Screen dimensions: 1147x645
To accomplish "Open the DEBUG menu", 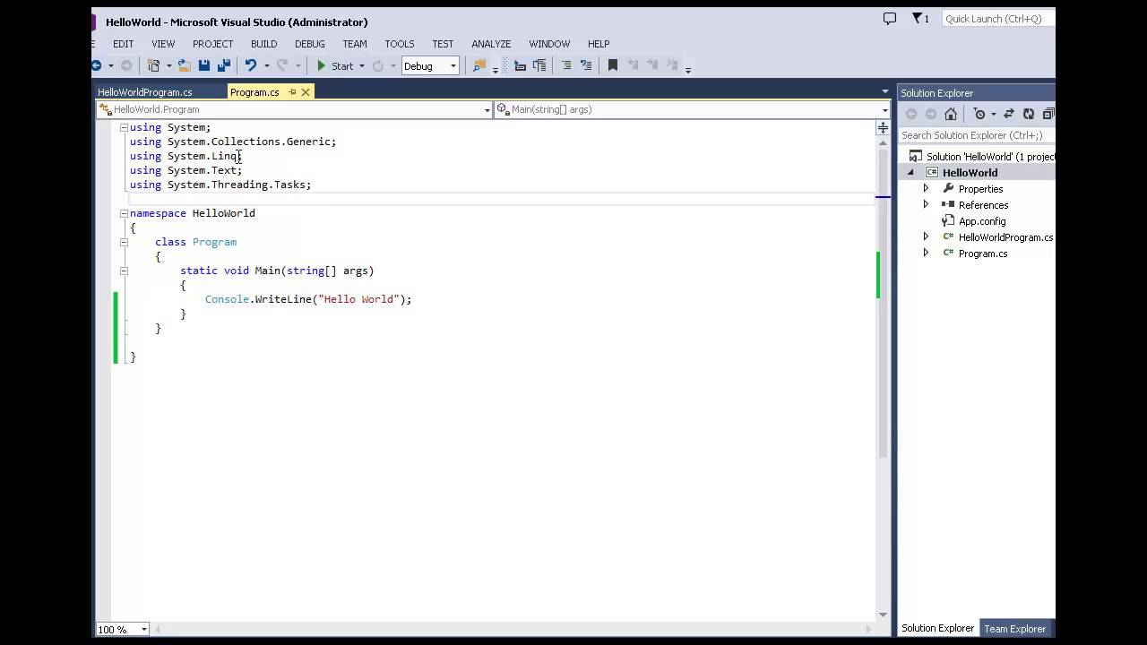I will point(310,44).
